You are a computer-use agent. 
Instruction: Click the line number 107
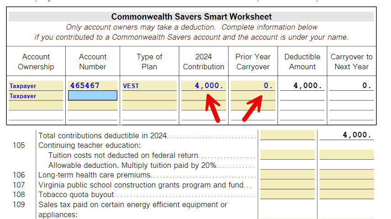pyautogui.click(x=19, y=185)
